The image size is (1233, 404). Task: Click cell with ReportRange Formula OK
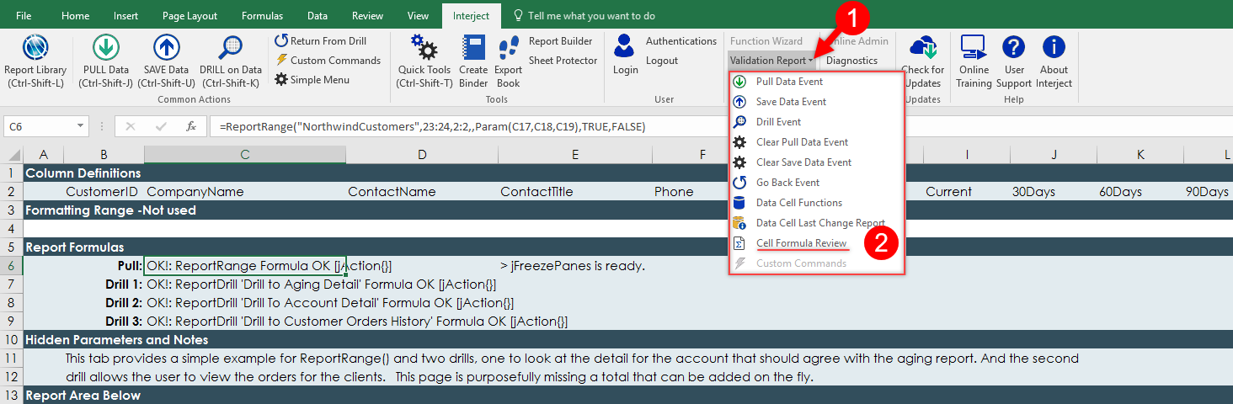[x=245, y=266]
